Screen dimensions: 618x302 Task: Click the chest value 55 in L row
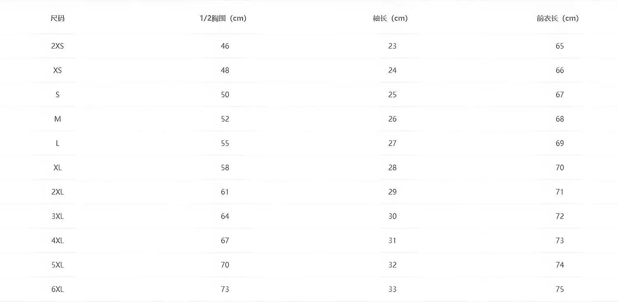(225, 143)
